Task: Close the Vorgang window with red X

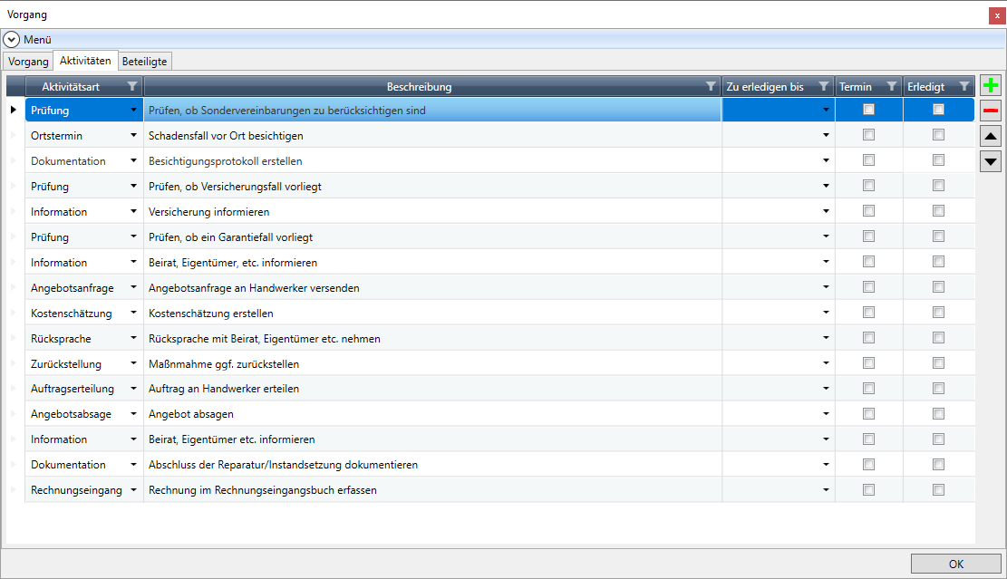Action: click(x=996, y=15)
